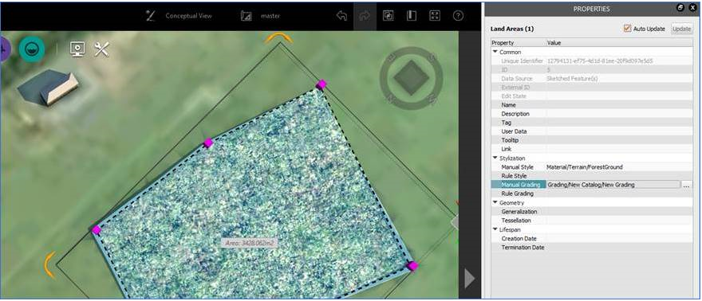The height and width of the screenshot is (301, 702).
Task: Click the building model in the view
Action: [47, 87]
